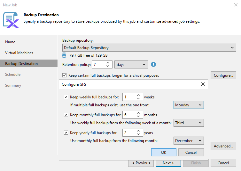Click Cancel in the Configure GFS dialog
The width and height of the screenshot is (241, 171).
coord(191,153)
